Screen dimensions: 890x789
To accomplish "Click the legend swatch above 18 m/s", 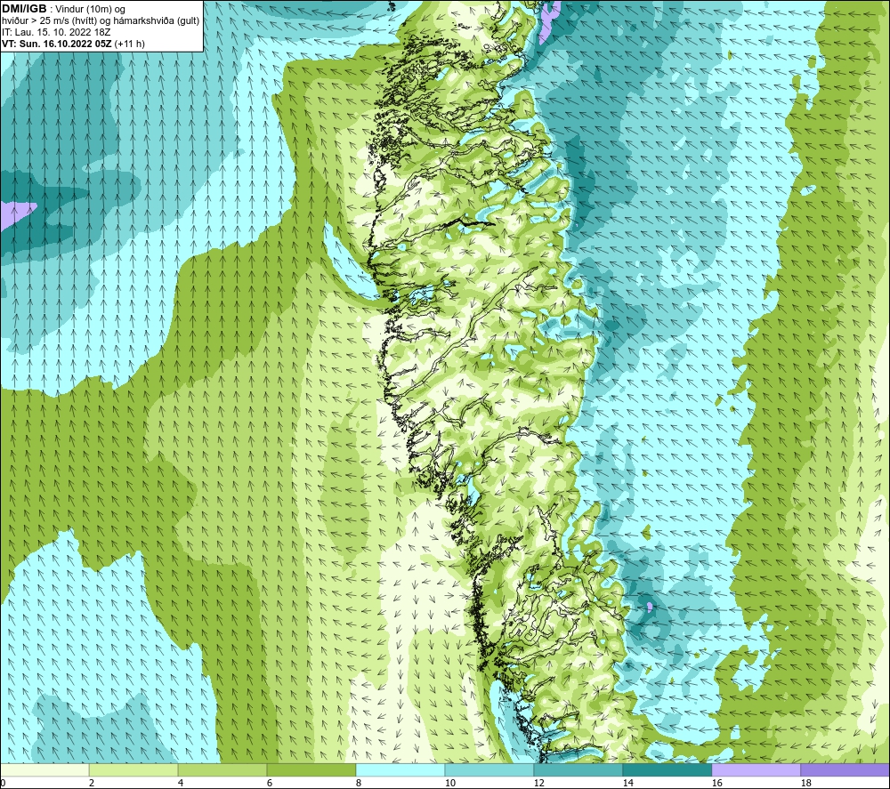I will click(x=845, y=770).
